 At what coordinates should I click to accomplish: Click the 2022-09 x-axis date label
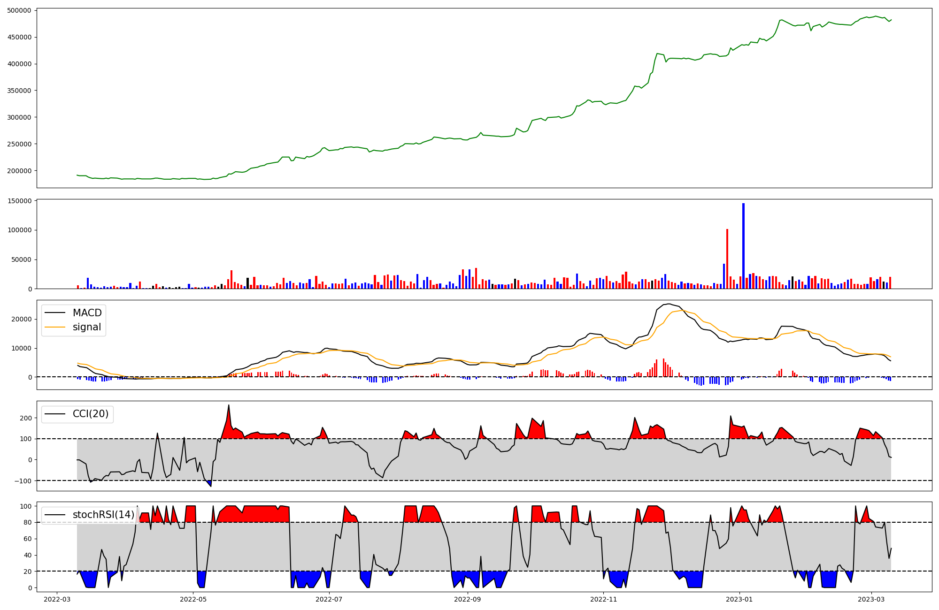pos(468,599)
